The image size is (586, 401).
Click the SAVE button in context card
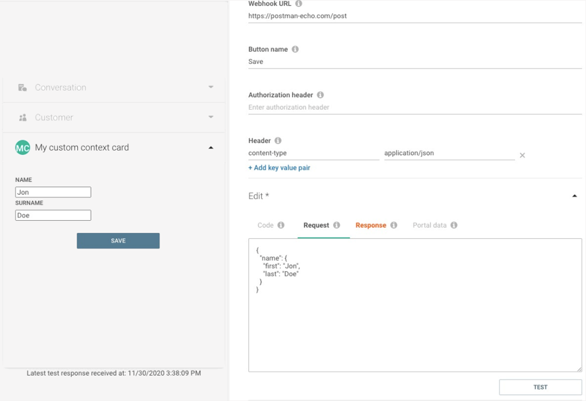pyautogui.click(x=118, y=241)
